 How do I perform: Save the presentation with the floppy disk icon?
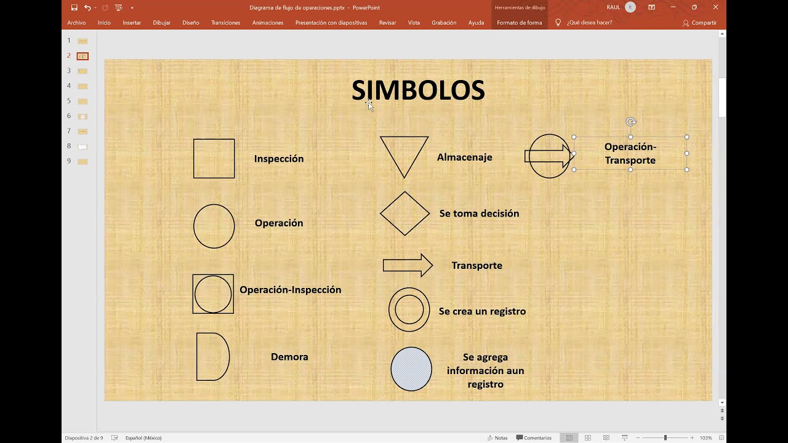click(x=74, y=7)
